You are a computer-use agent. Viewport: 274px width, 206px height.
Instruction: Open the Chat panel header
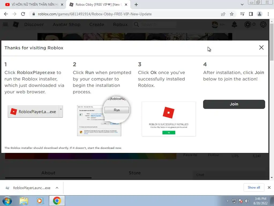point(229,175)
